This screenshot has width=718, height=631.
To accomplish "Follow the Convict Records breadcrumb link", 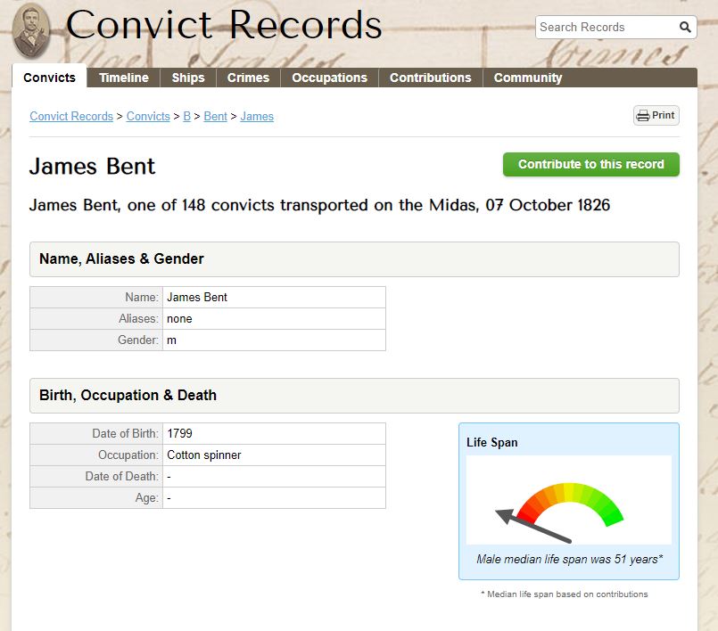I will pyautogui.click(x=71, y=116).
